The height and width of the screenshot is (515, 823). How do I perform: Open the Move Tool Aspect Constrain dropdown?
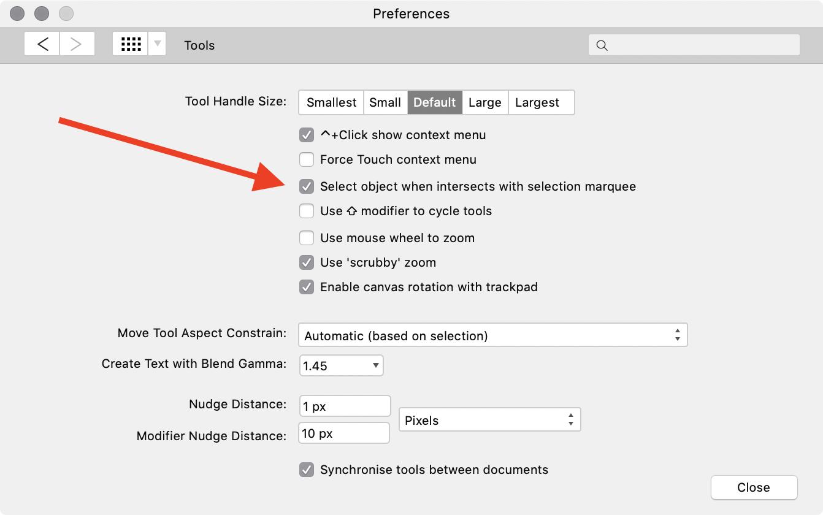[x=492, y=335]
